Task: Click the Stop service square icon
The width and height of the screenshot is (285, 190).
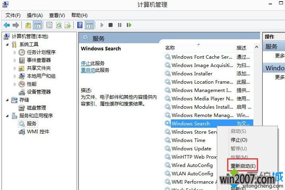Action: coord(111,25)
